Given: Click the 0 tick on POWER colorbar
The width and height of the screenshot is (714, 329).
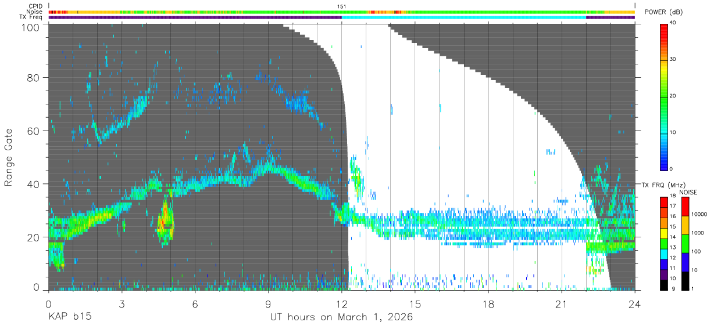Looking at the screenshot, I should [x=672, y=169].
